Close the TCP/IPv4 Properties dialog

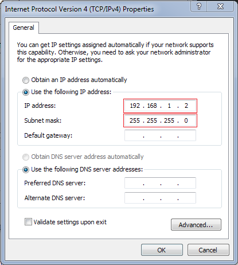coord(220,7)
